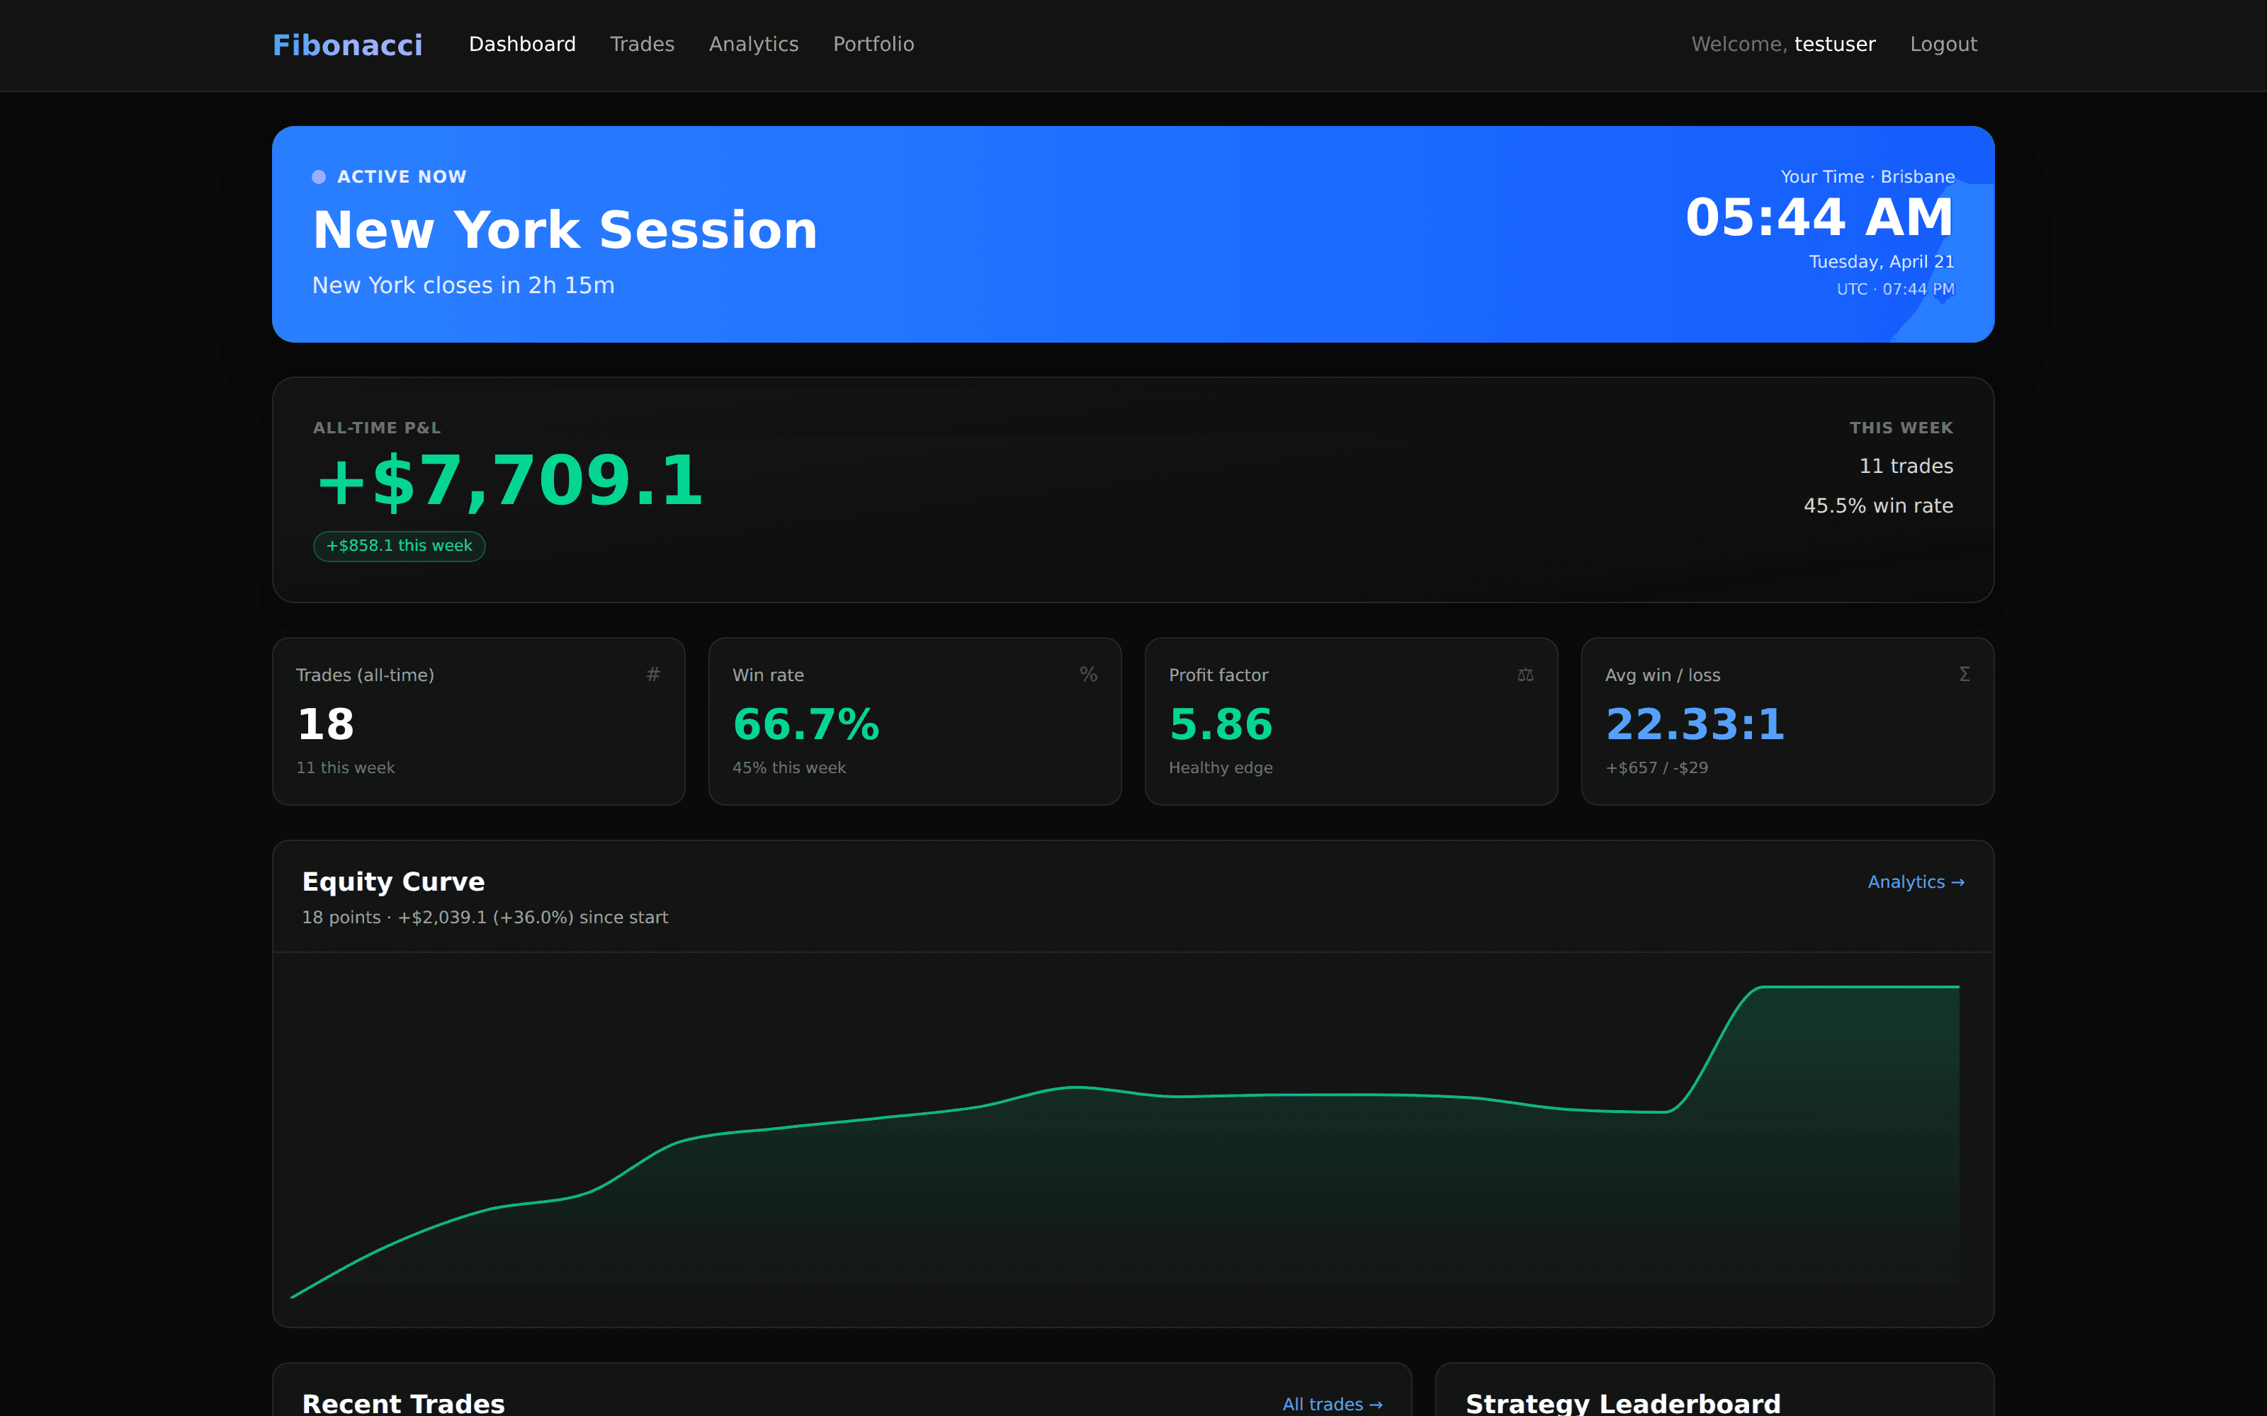Click the Active Now status dot

[x=319, y=177]
